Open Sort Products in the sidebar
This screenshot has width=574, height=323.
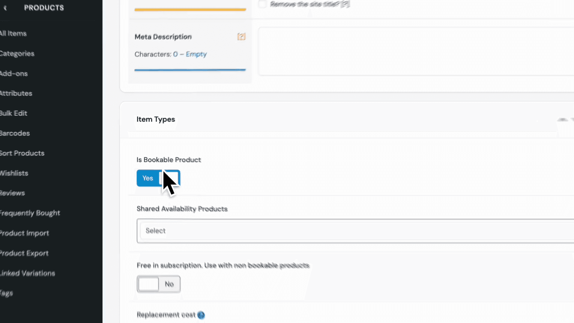22,153
